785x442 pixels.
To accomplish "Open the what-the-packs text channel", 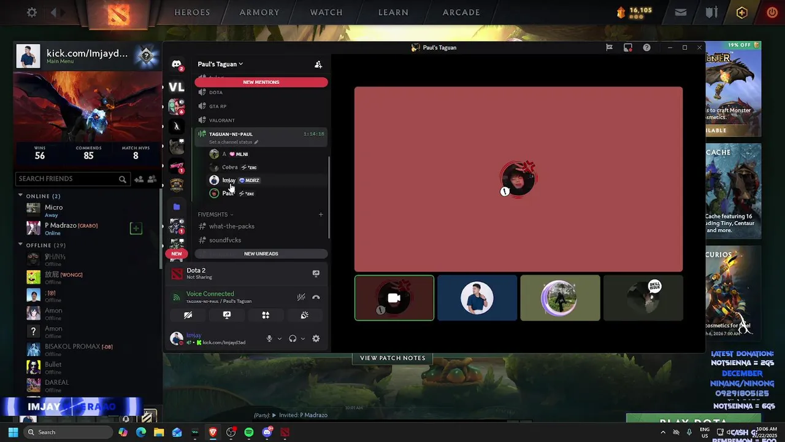I will [261, 226].
